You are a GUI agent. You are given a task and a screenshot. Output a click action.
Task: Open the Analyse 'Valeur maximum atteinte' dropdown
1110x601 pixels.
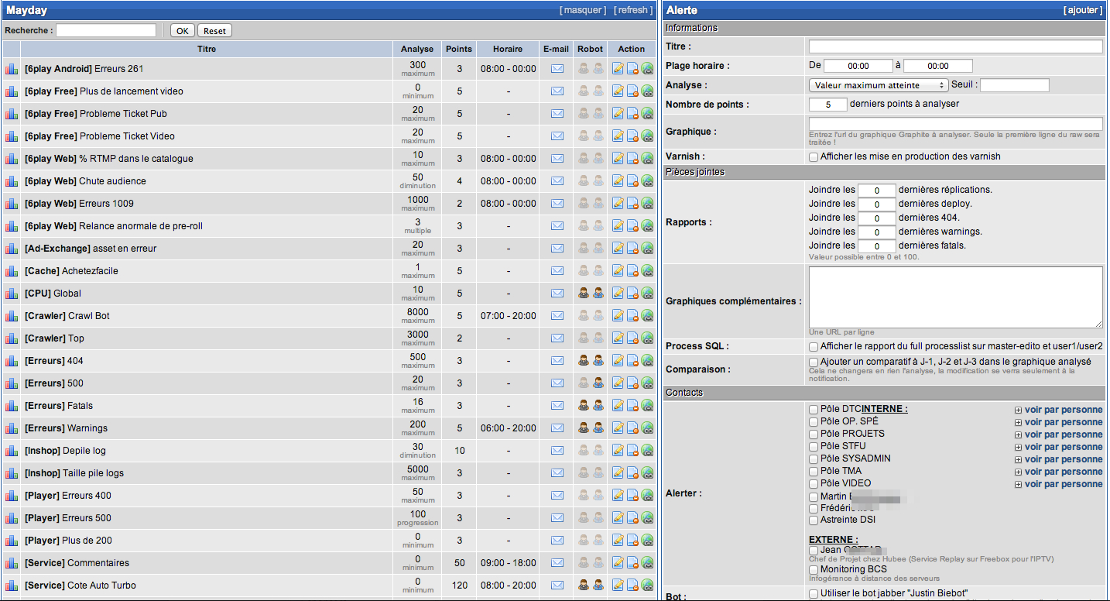coord(879,85)
